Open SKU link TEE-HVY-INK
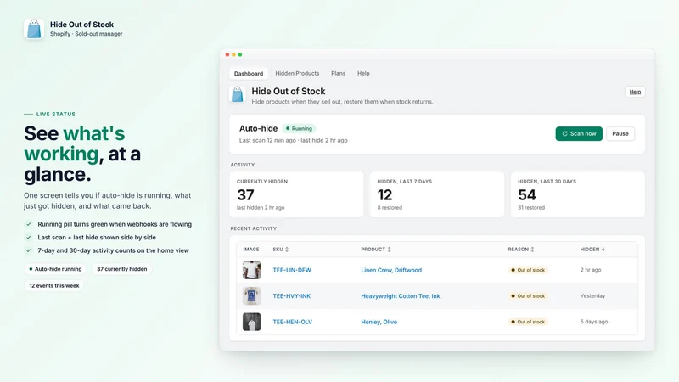679x382 pixels. tap(291, 296)
